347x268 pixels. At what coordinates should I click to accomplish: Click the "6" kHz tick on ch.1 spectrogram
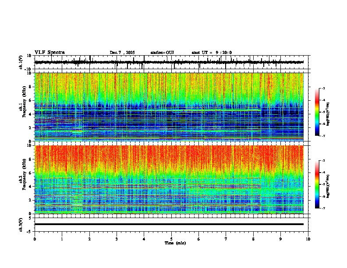pyautogui.click(x=31, y=100)
